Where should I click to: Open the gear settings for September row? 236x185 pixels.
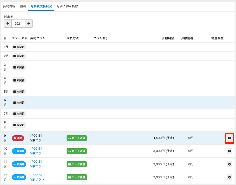229,138
